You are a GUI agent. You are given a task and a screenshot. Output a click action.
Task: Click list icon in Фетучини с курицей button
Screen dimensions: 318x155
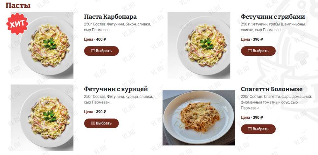93,123
